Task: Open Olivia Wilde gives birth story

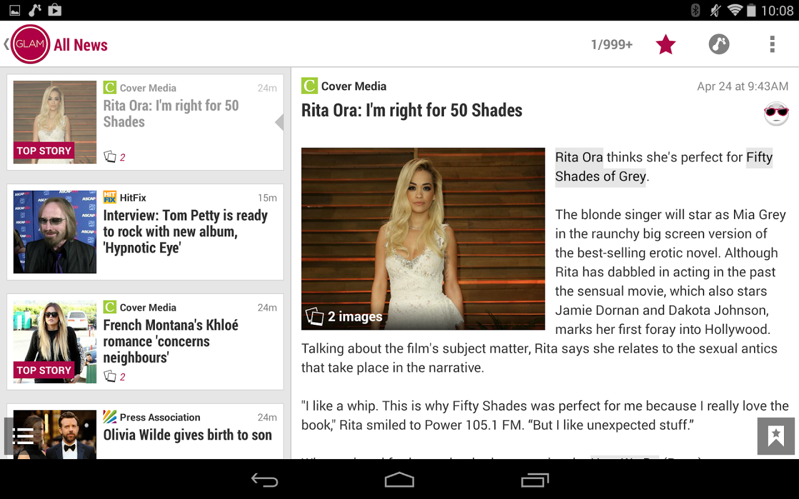Action: pyautogui.click(x=188, y=435)
